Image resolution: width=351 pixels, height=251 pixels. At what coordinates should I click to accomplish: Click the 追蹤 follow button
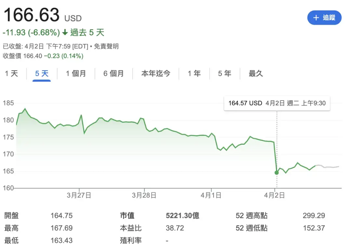tap(324, 18)
